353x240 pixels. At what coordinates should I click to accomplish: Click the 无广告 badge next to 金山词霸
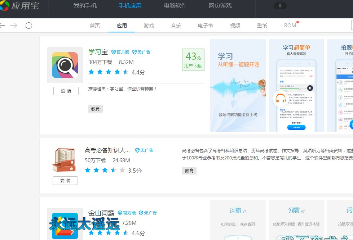pos(147,213)
